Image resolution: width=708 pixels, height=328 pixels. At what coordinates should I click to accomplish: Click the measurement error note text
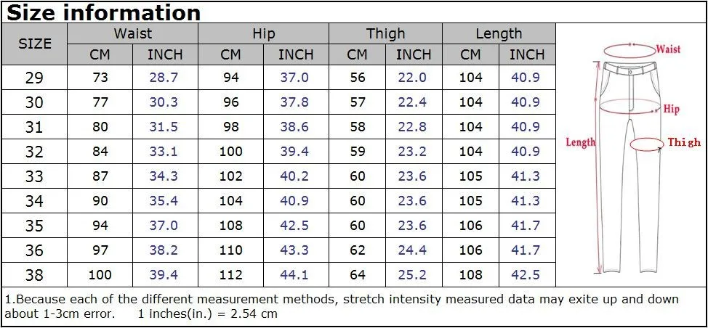[342, 306]
